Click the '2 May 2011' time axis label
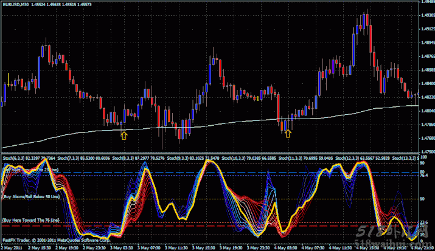Screen dimensions: 435x251 [12, 248]
